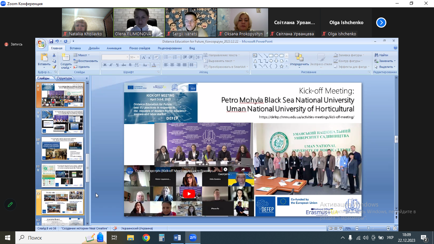This screenshot has height=244, width=434.
Task: Click the Slide Sorter view icon
Action: 335,228
